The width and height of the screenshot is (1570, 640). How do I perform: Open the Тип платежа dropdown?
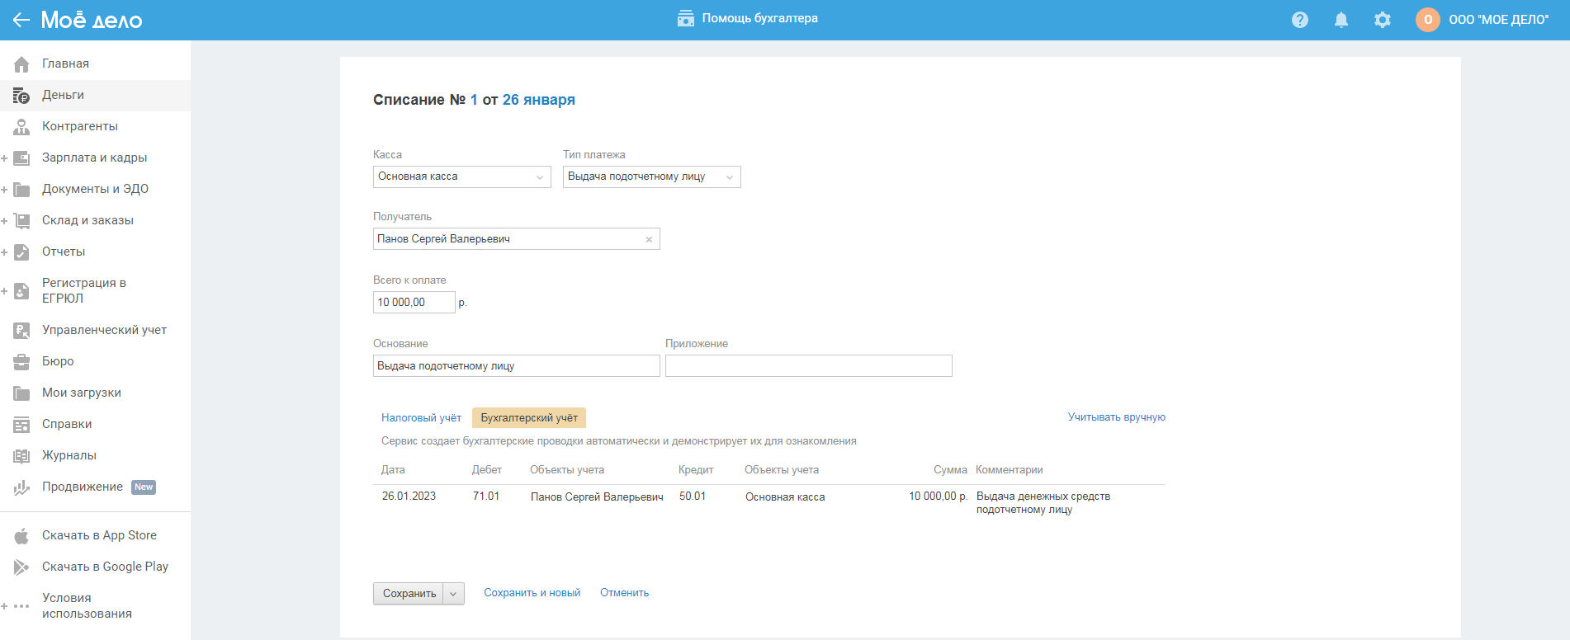click(651, 176)
